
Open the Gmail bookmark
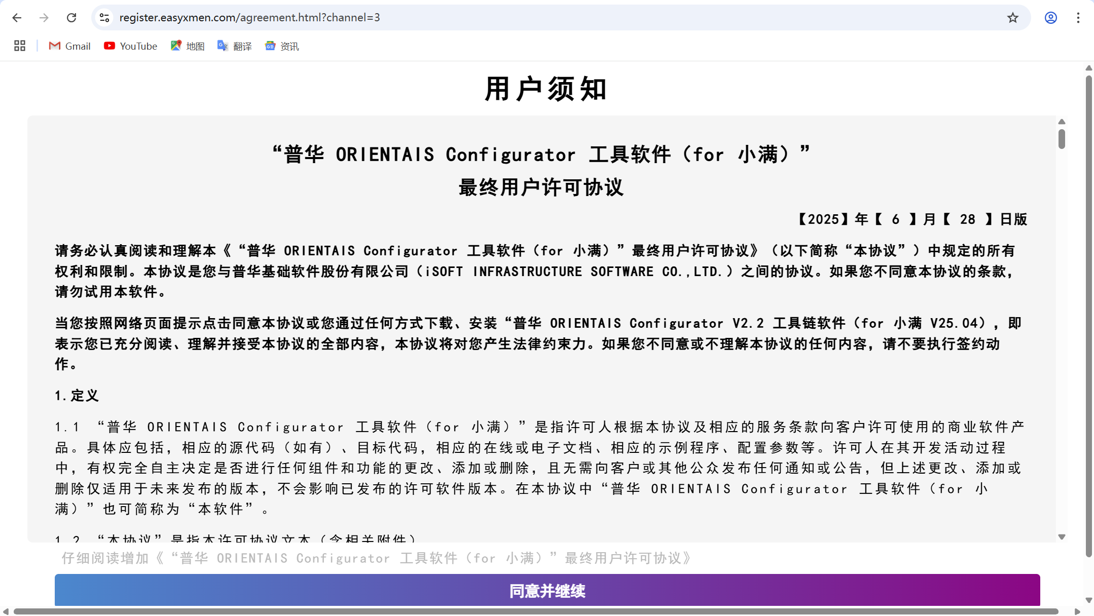pyautogui.click(x=69, y=46)
